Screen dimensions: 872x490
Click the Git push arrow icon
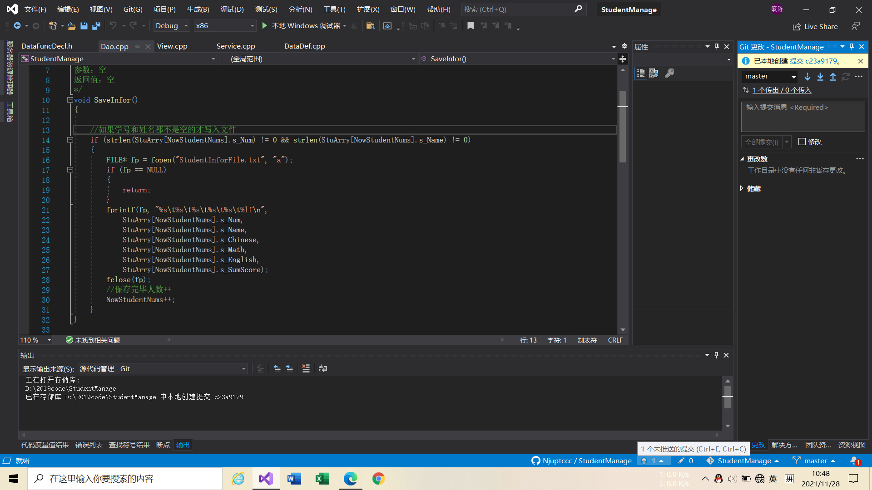(x=833, y=77)
